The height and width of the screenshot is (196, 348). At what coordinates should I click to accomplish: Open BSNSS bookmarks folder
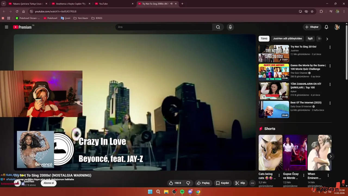pyautogui.click(x=97, y=18)
